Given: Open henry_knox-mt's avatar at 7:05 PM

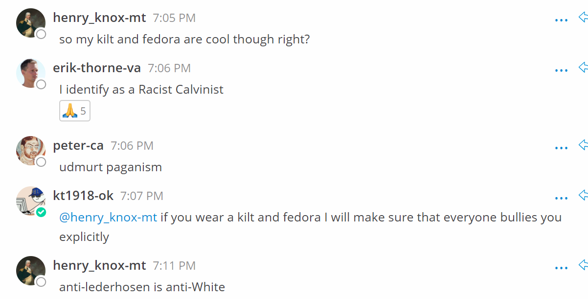Looking at the screenshot, I should click(x=31, y=22).
